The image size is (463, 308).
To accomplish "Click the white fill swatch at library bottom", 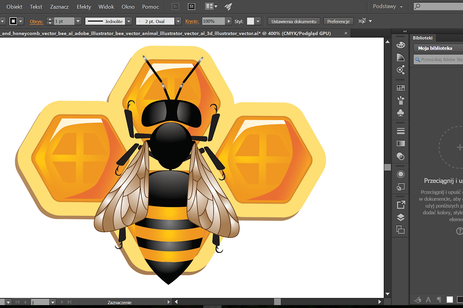I will coord(450,300).
